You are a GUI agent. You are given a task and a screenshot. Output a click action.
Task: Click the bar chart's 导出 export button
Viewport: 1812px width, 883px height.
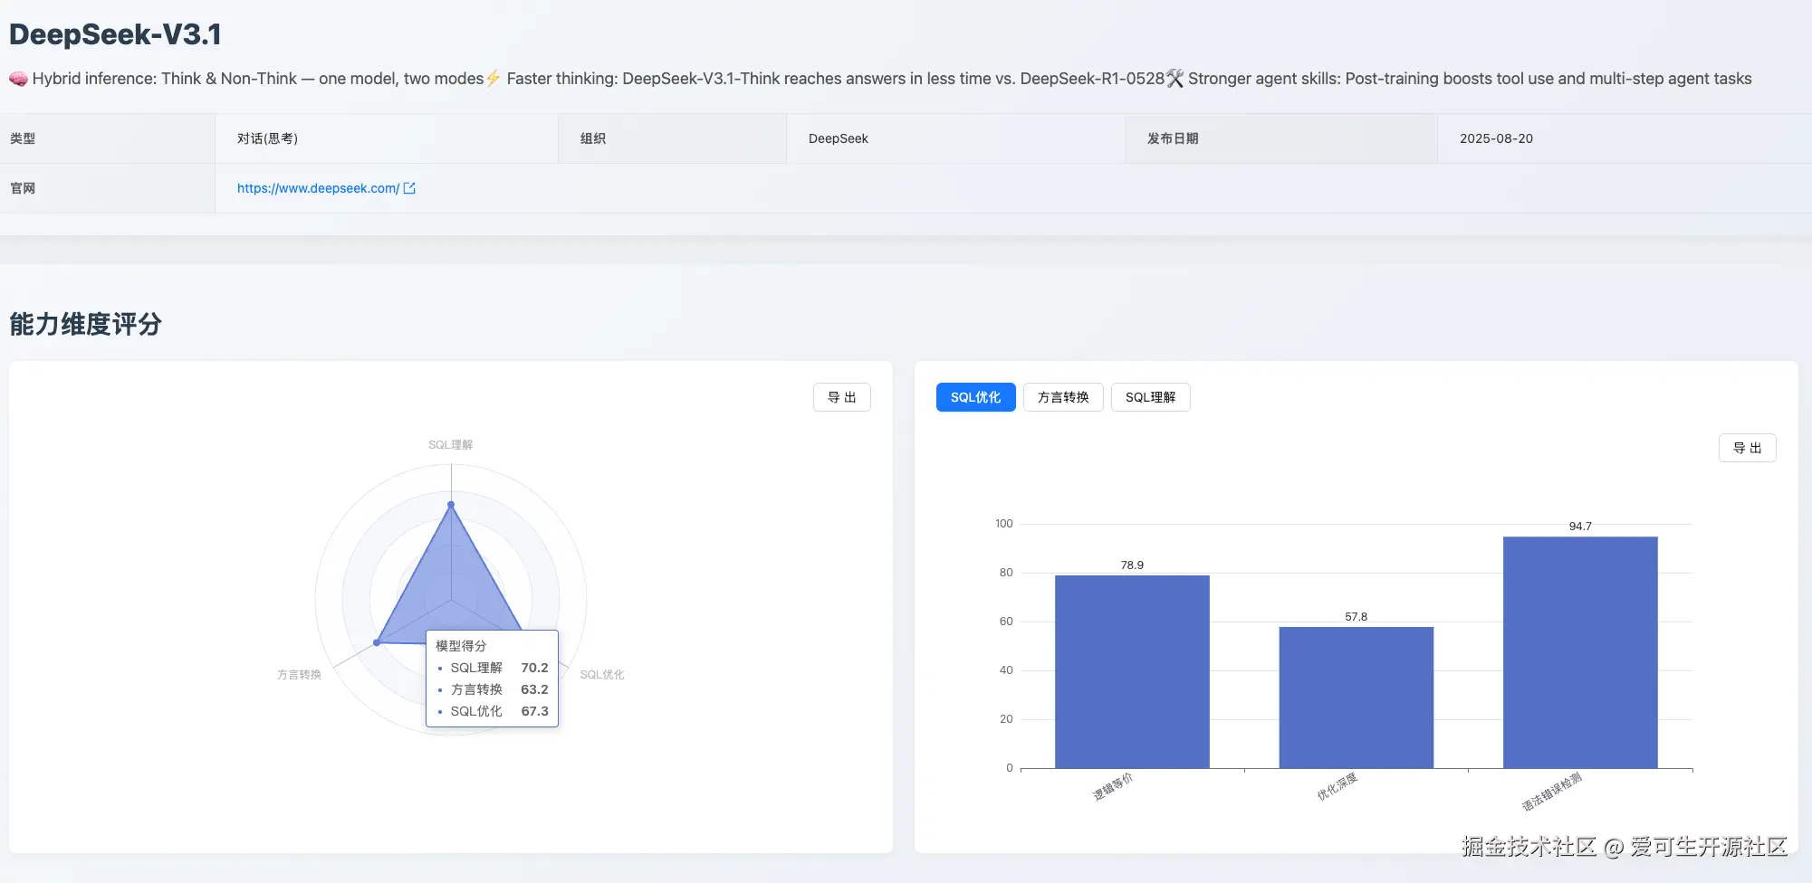point(1747,447)
